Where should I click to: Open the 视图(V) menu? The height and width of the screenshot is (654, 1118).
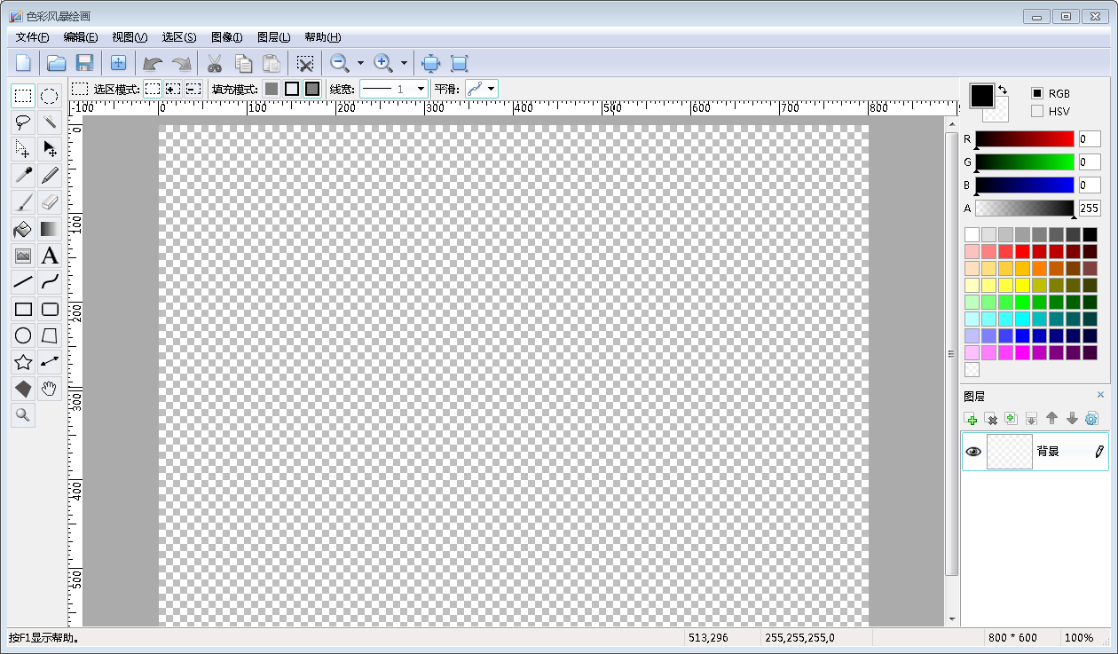(x=130, y=37)
